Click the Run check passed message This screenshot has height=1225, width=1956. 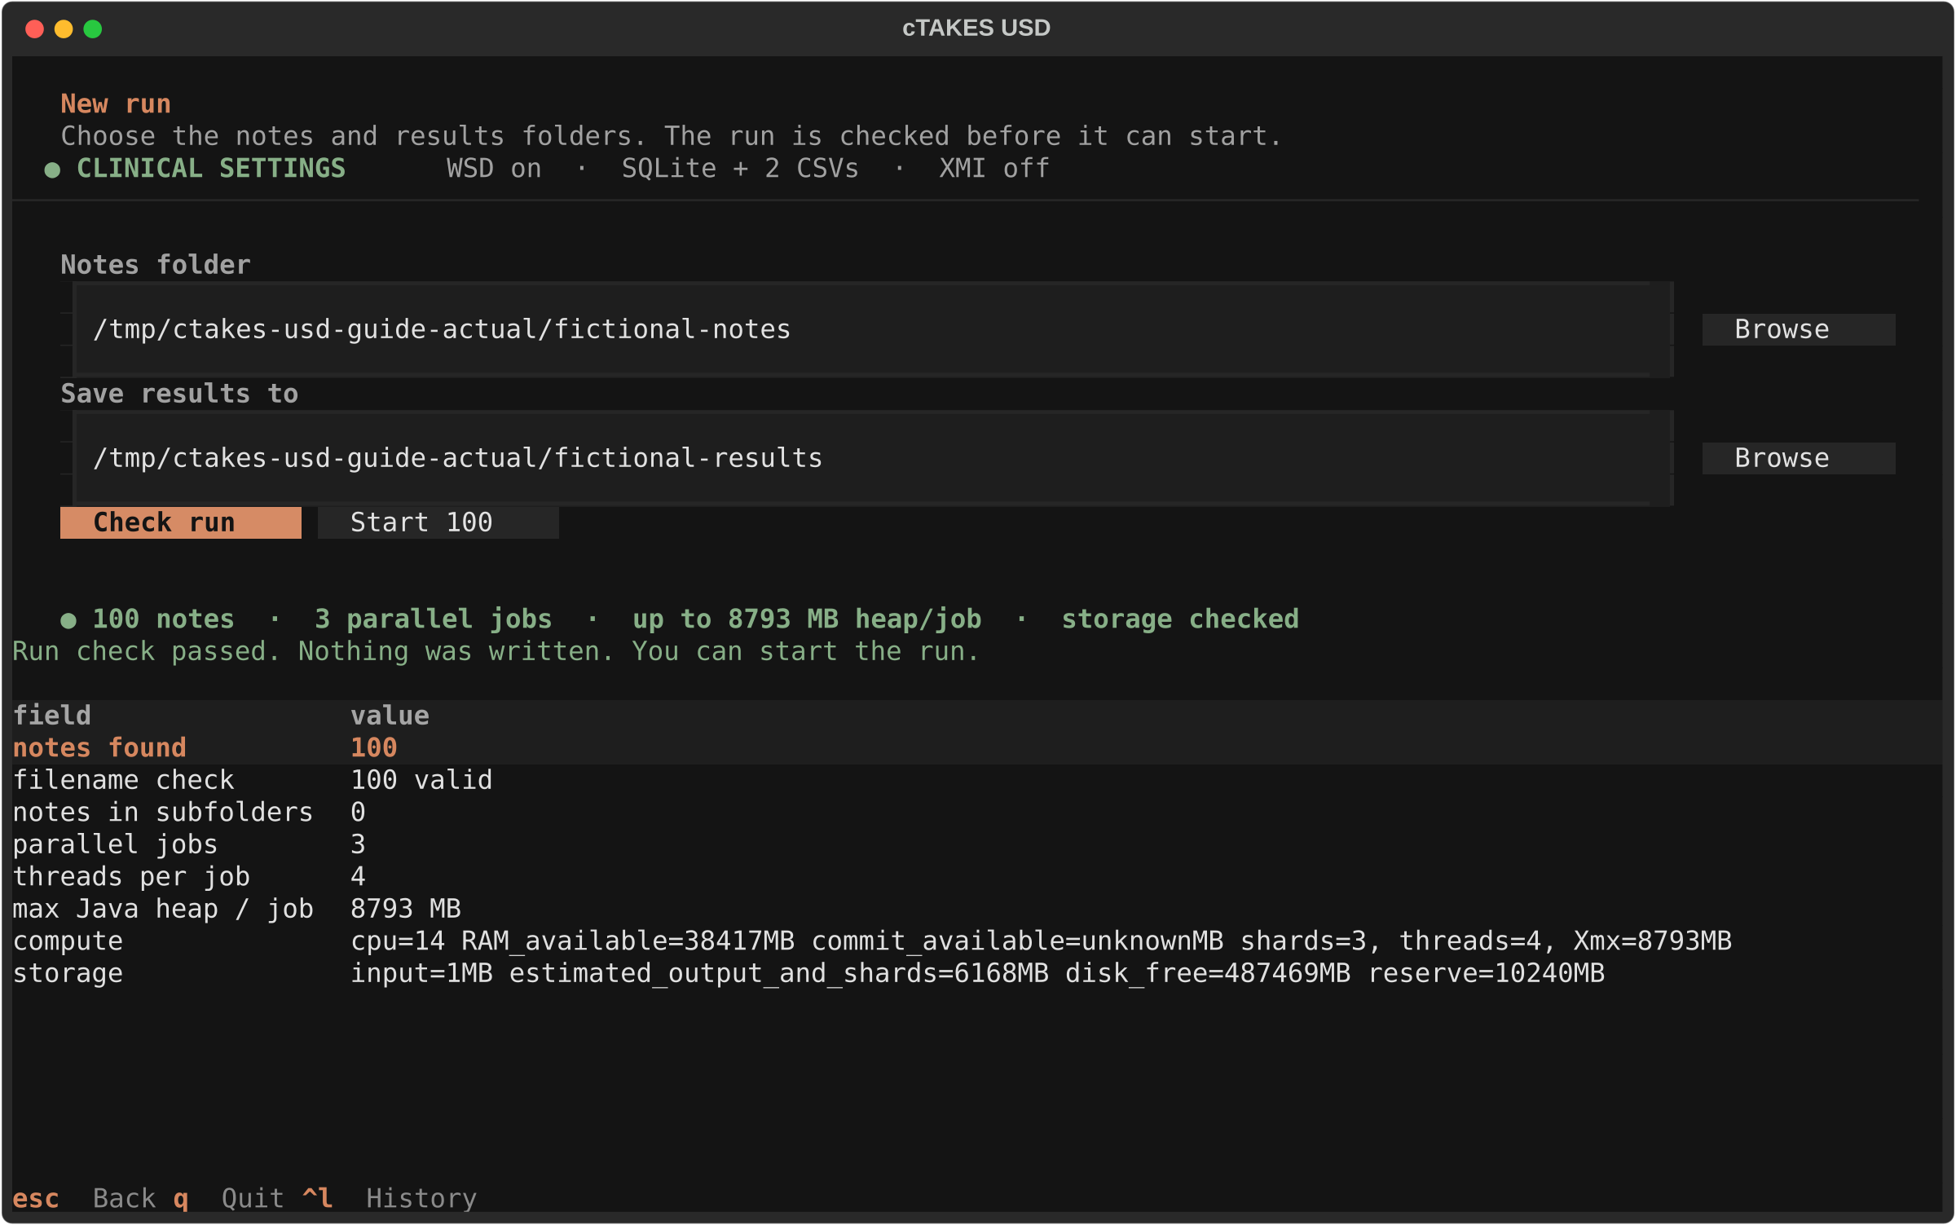tap(496, 651)
